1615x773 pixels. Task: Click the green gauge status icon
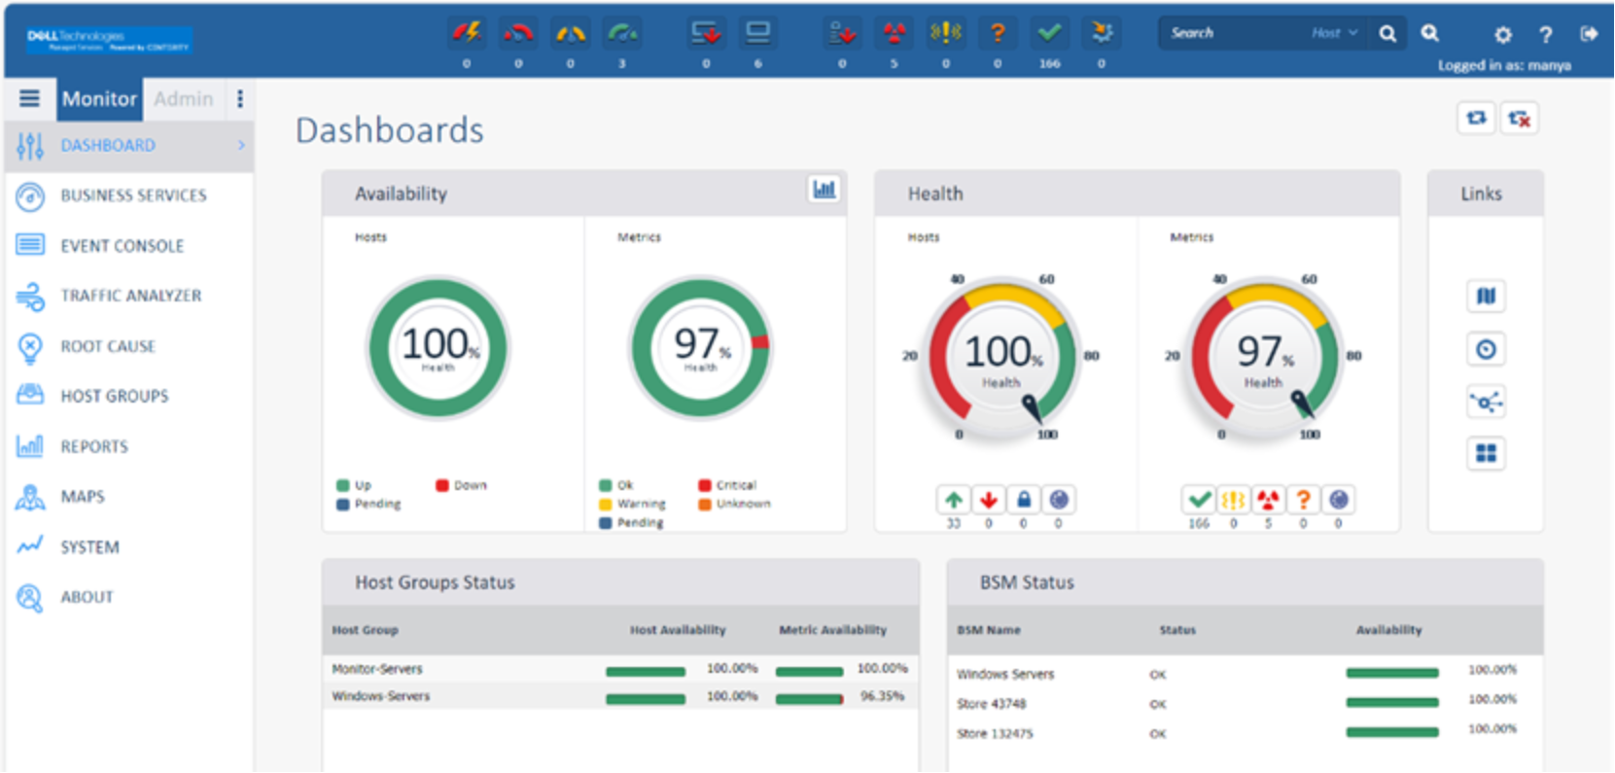(622, 33)
